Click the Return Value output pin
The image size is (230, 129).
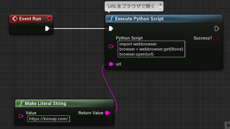108,113
